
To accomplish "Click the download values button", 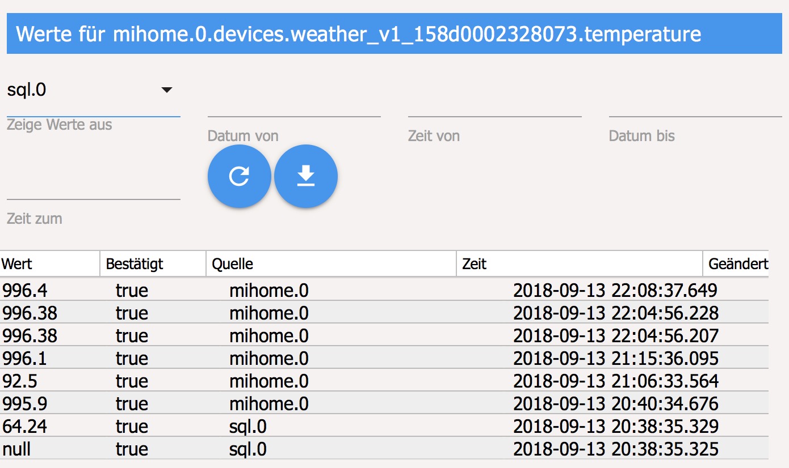I will (x=306, y=176).
